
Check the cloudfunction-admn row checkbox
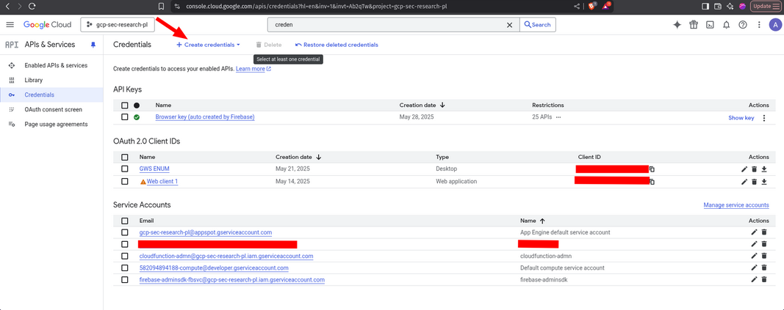click(125, 257)
